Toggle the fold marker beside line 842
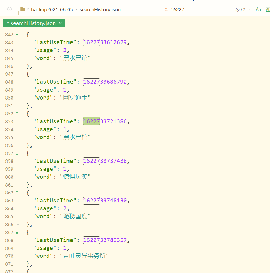 pyautogui.click(x=17, y=34)
